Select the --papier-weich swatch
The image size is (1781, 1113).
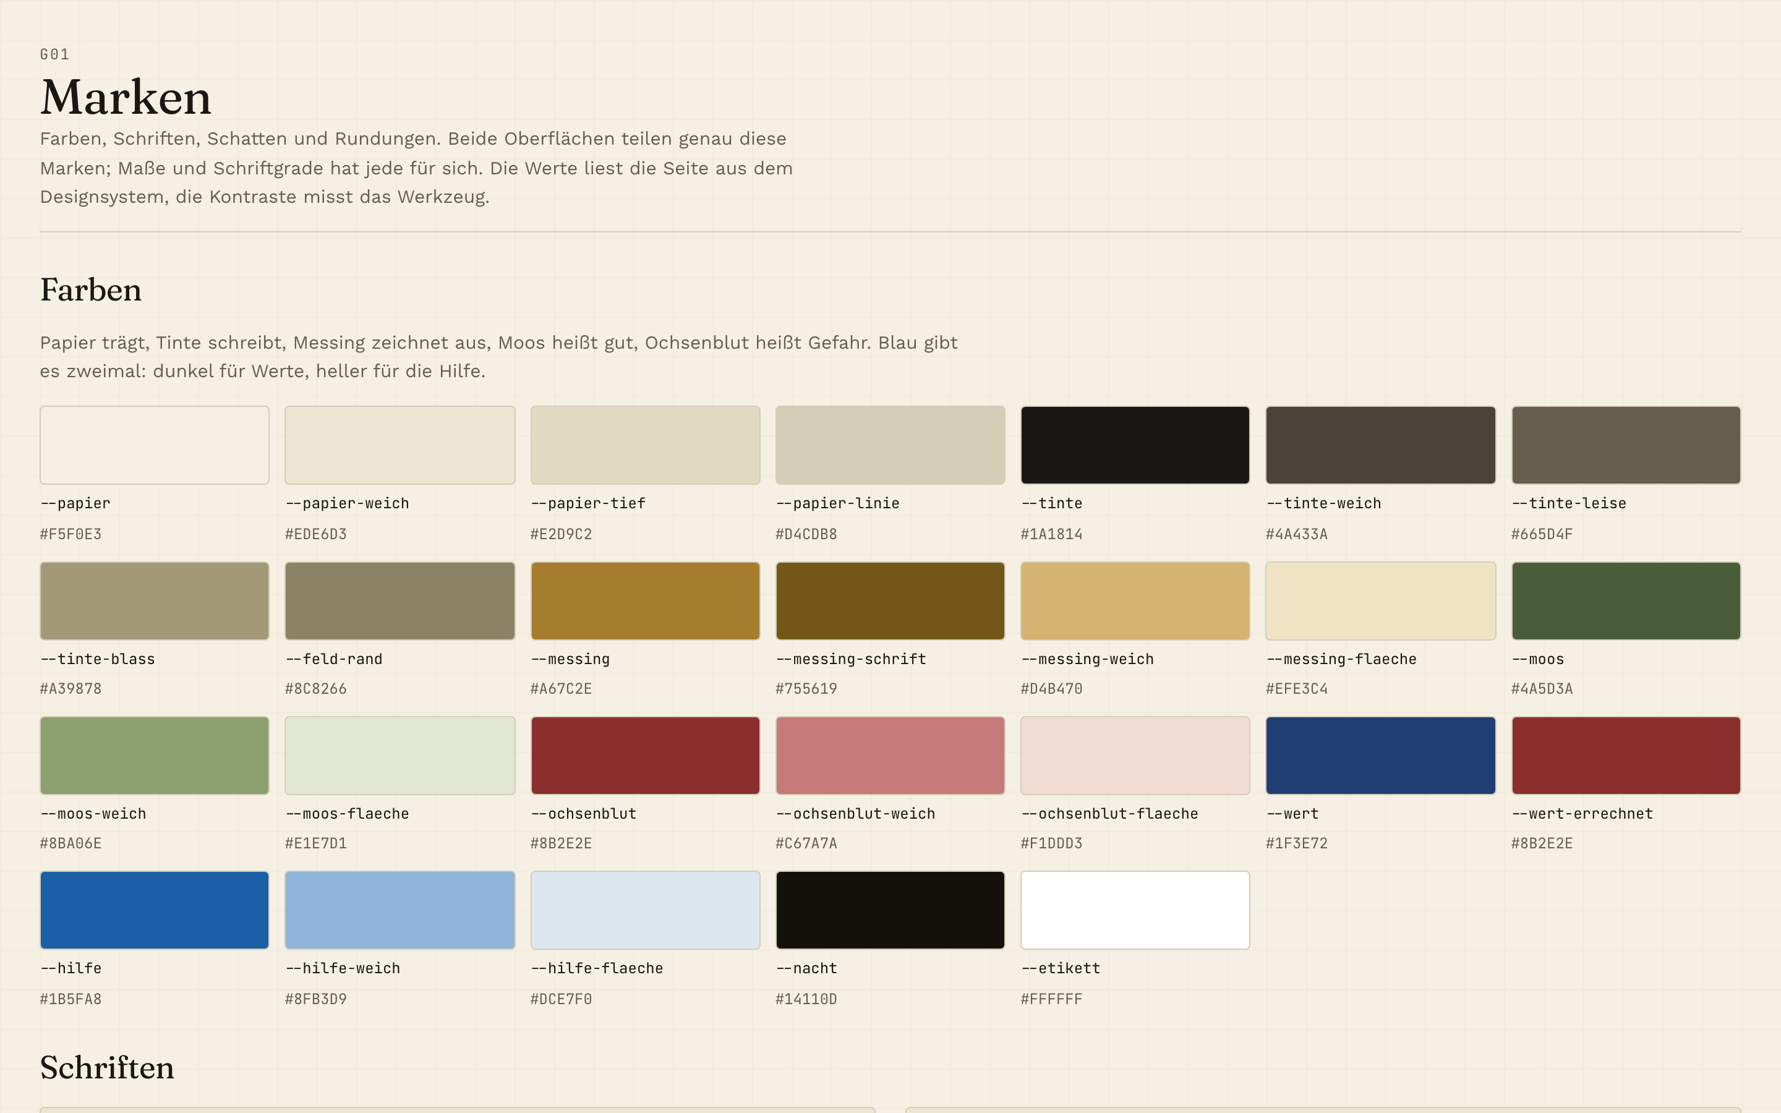[x=399, y=445]
